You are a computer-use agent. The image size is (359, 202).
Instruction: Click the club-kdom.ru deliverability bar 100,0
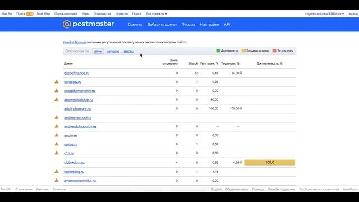pyautogui.click(x=269, y=162)
